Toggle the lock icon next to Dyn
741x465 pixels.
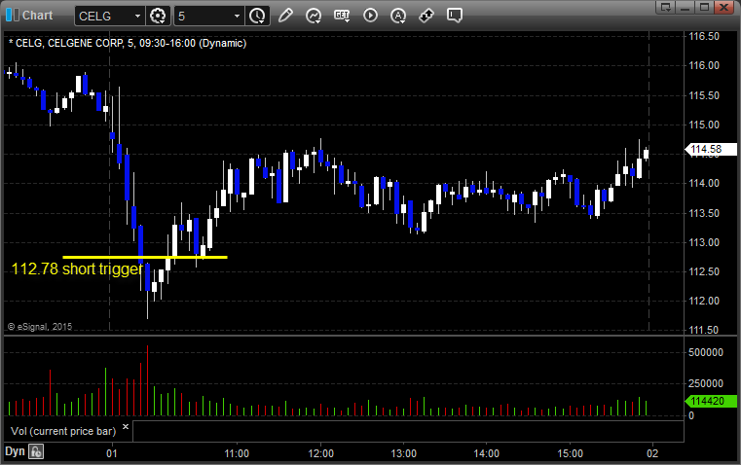(36, 451)
